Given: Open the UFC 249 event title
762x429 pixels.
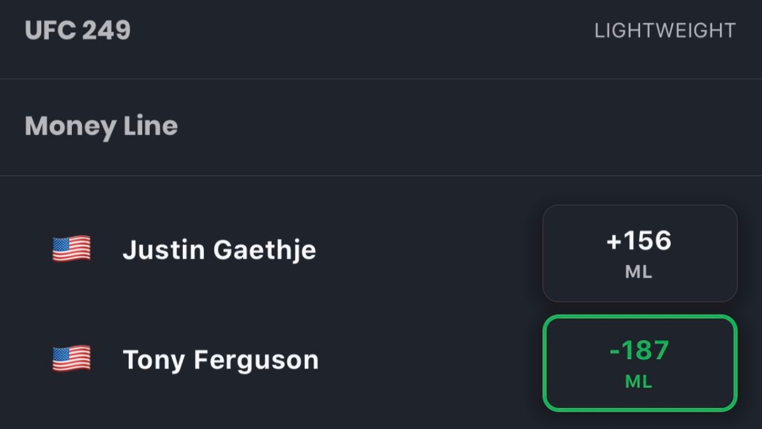Looking at the screenshot, I should click(77, 31).
